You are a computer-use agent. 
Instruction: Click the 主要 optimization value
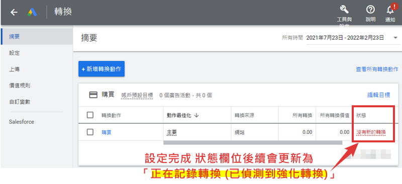point(172,132)
